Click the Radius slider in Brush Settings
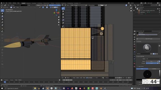The width and height of the screenshot is (161, 90). click(x=151, y=61)
